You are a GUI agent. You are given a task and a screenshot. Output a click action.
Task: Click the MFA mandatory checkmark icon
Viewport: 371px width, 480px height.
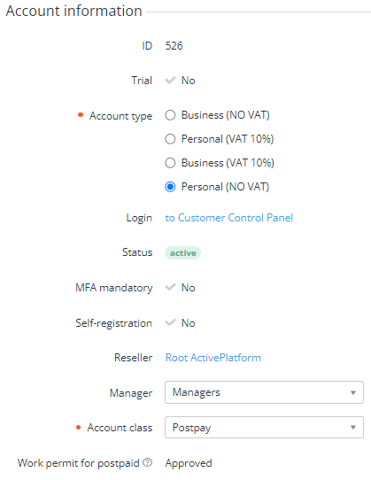(170, 288)
